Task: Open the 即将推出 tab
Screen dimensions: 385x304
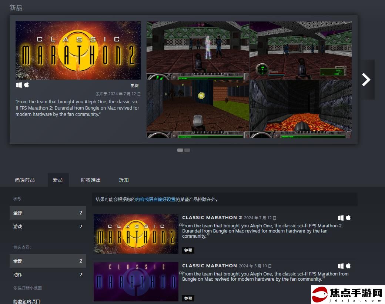Action: (x=91, y=180)
